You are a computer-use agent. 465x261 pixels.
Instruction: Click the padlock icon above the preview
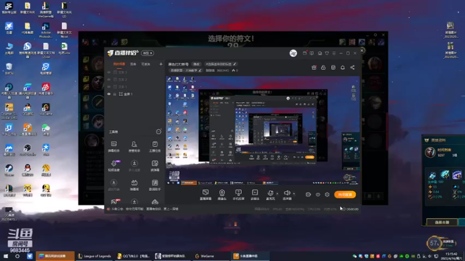click(x=323, y=67)
